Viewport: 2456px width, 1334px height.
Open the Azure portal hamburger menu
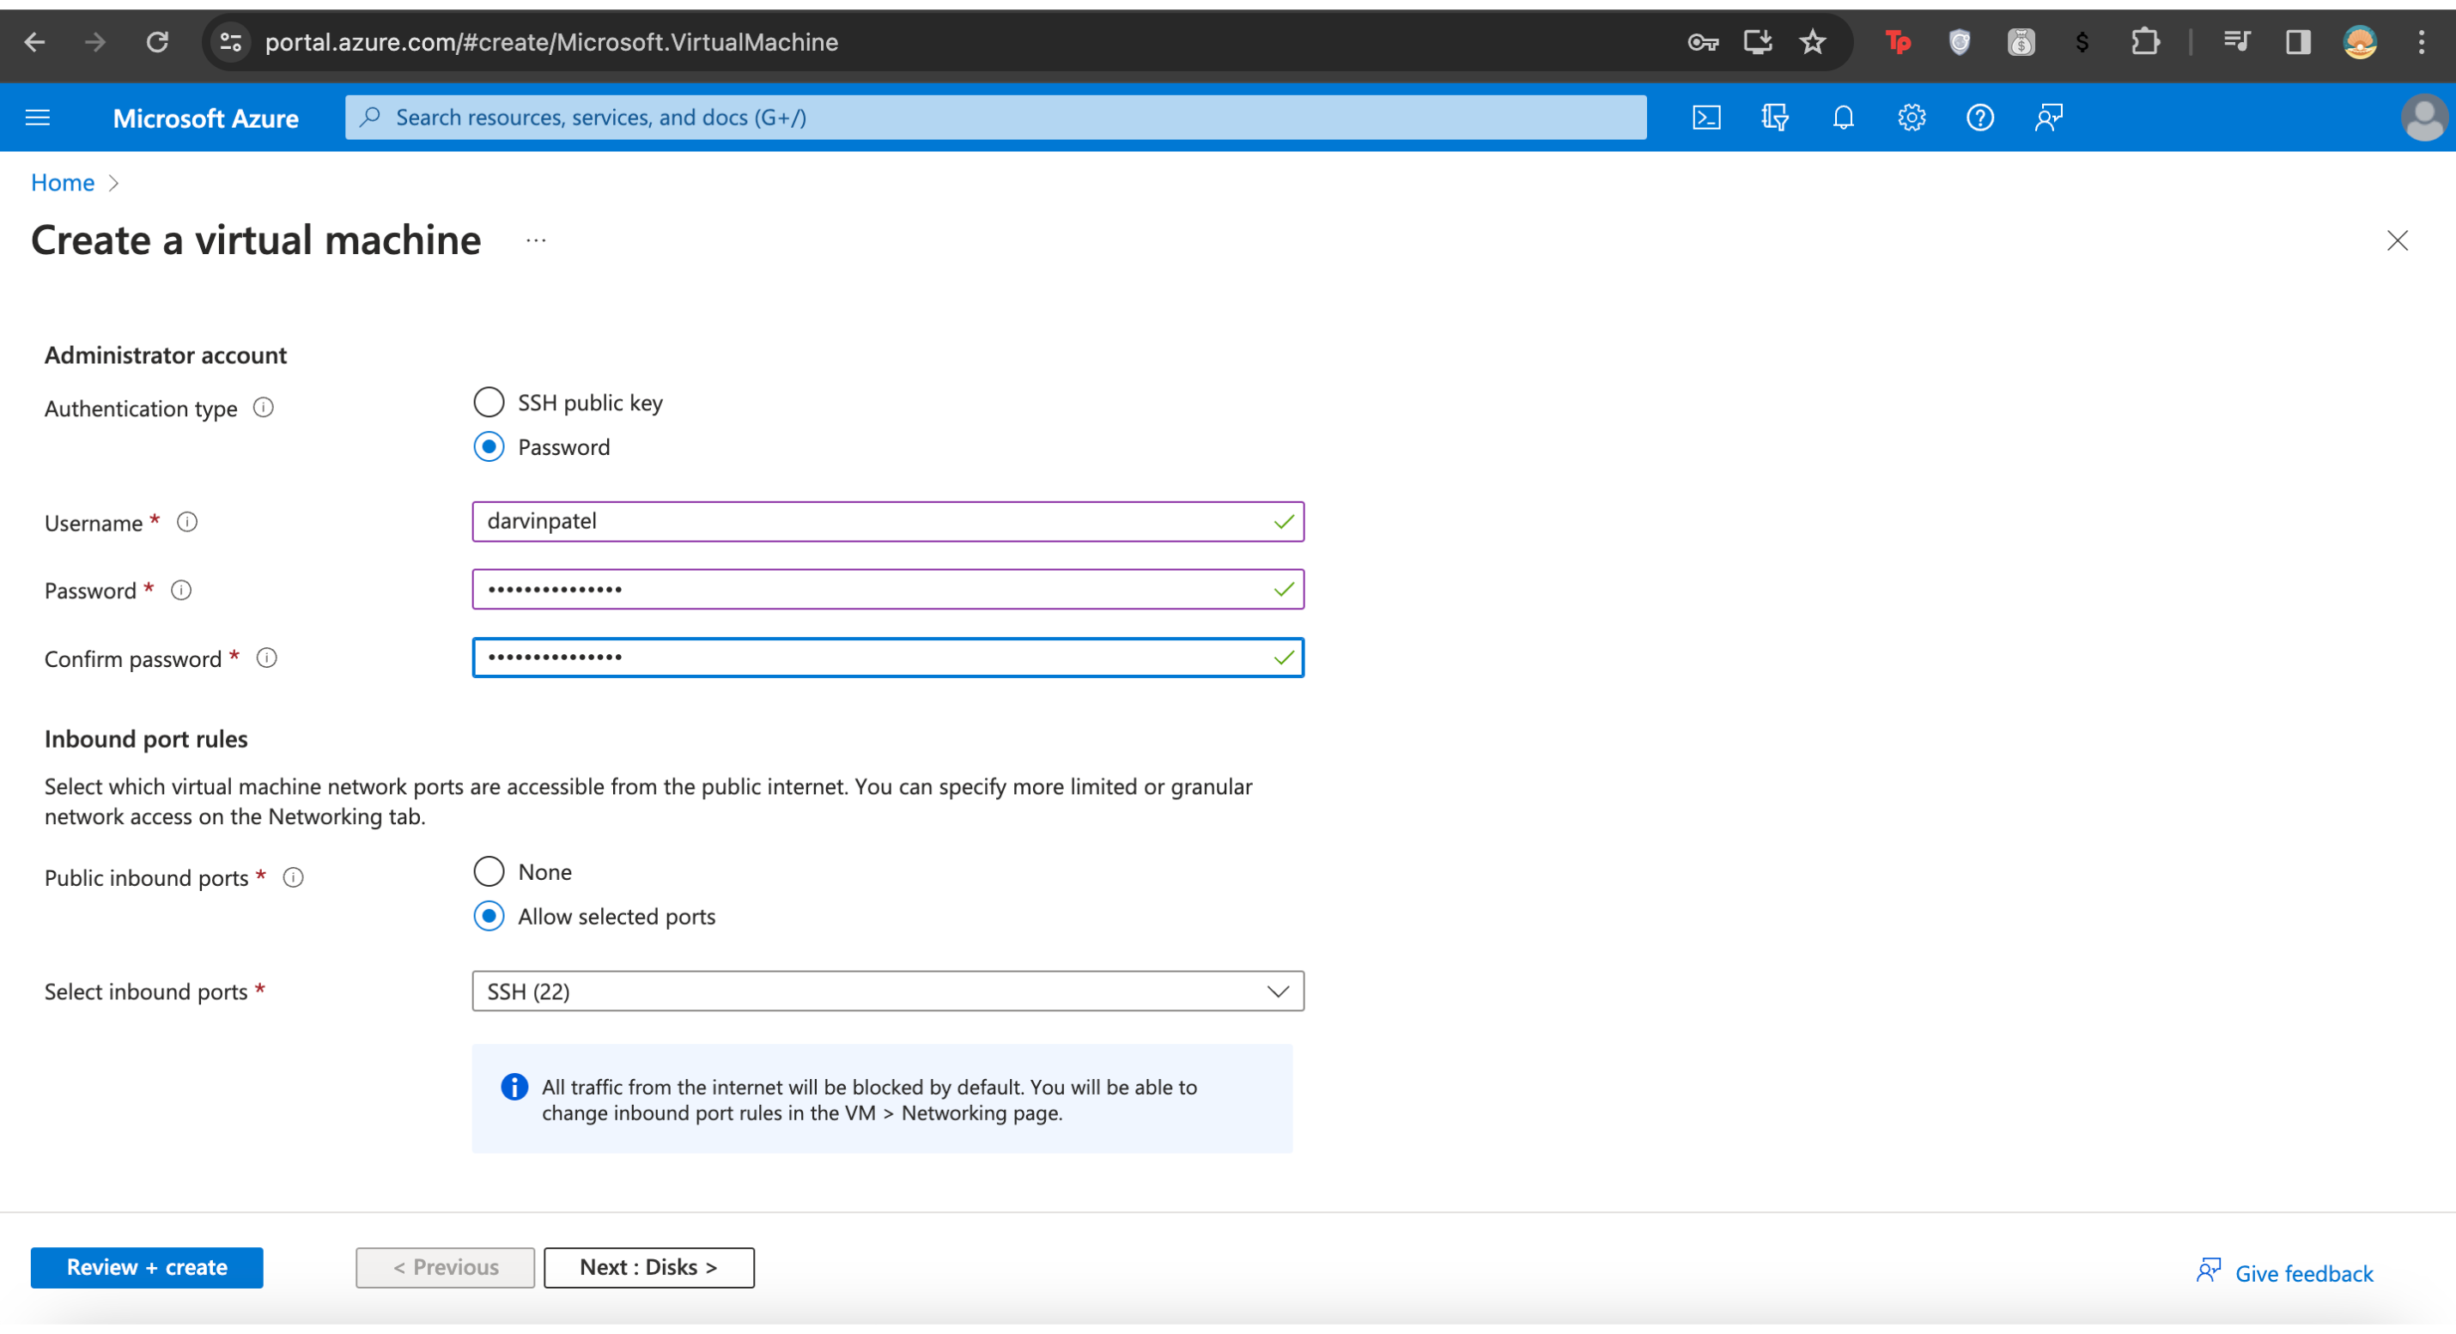[x=37, y=118]
